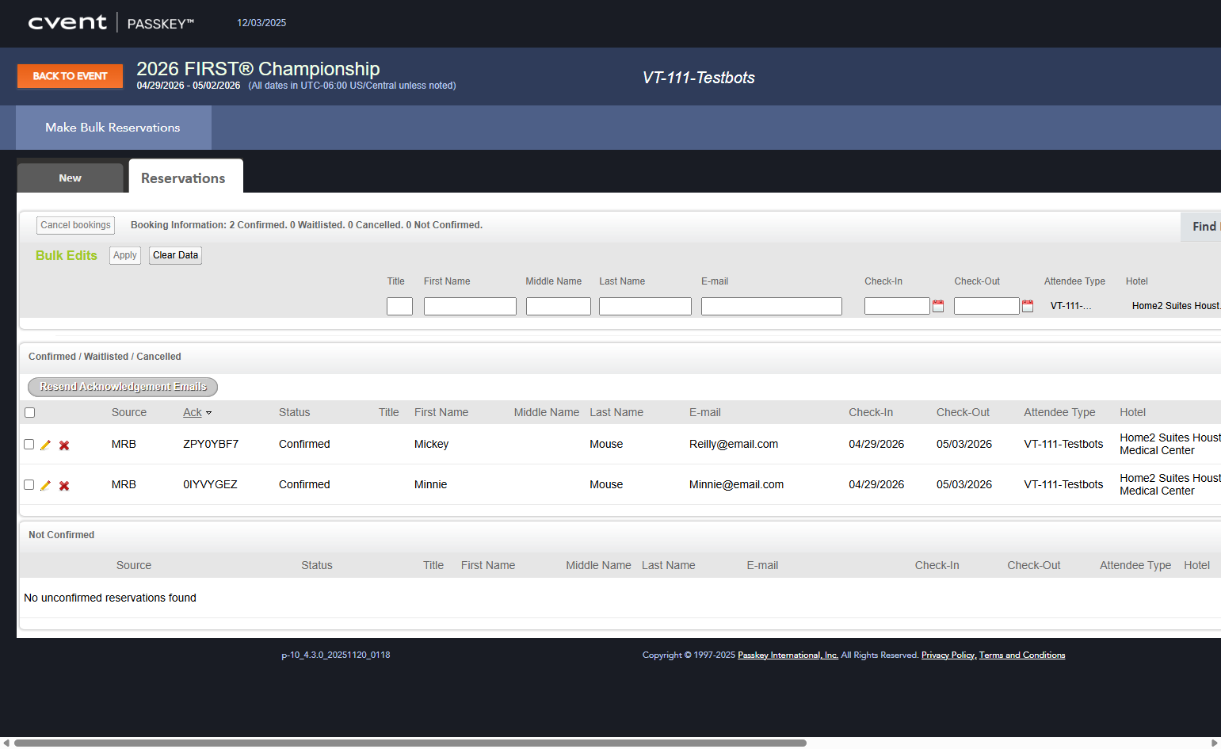Apply the bulk edits
Image resolution: width=1221 pixels, height=749 pixels.
(x=125, y=255)
